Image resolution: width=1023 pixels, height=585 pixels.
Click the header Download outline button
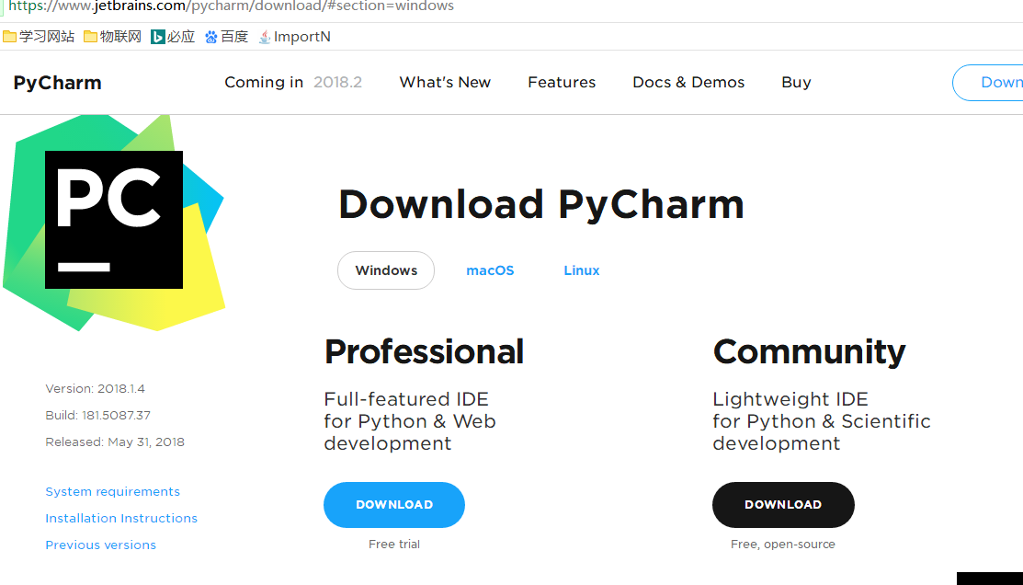click(988, 82)
